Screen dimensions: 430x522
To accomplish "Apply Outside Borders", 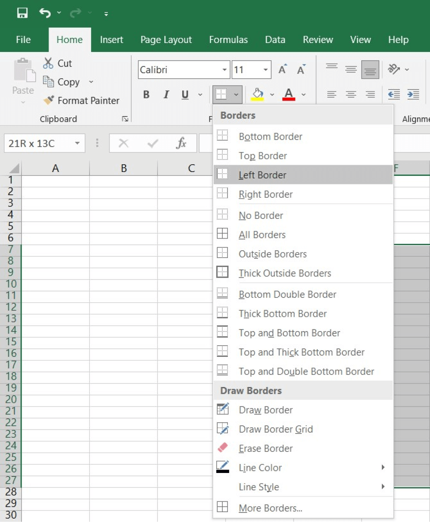I will (303, 254).
